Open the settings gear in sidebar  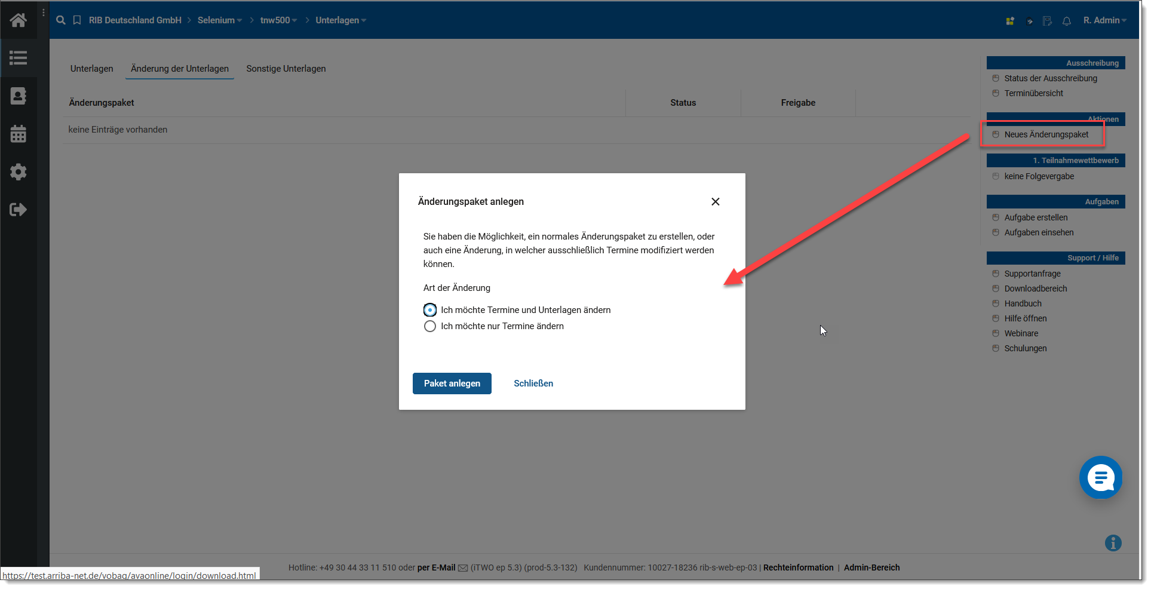pos(19,172)
